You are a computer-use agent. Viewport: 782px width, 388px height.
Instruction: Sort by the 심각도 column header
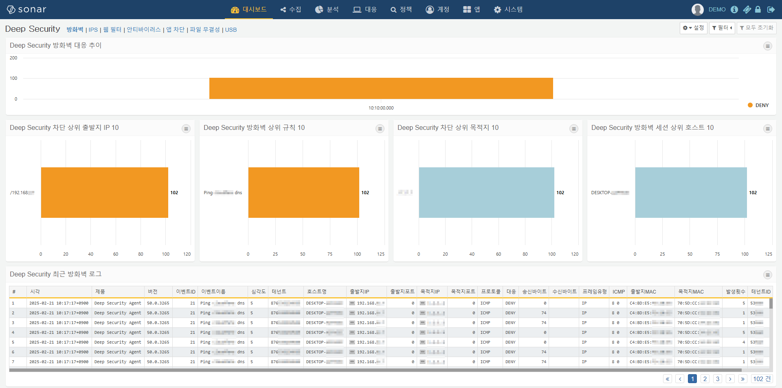click(x=258, y=292)
